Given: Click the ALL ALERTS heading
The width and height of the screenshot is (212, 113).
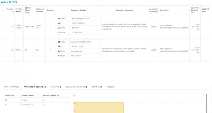Looking at the screenshot, I should tap(10, 2).
